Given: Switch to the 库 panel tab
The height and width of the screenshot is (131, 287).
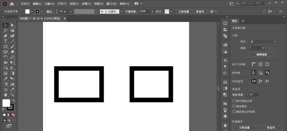Looking at the screenshot, I should 243,21.
